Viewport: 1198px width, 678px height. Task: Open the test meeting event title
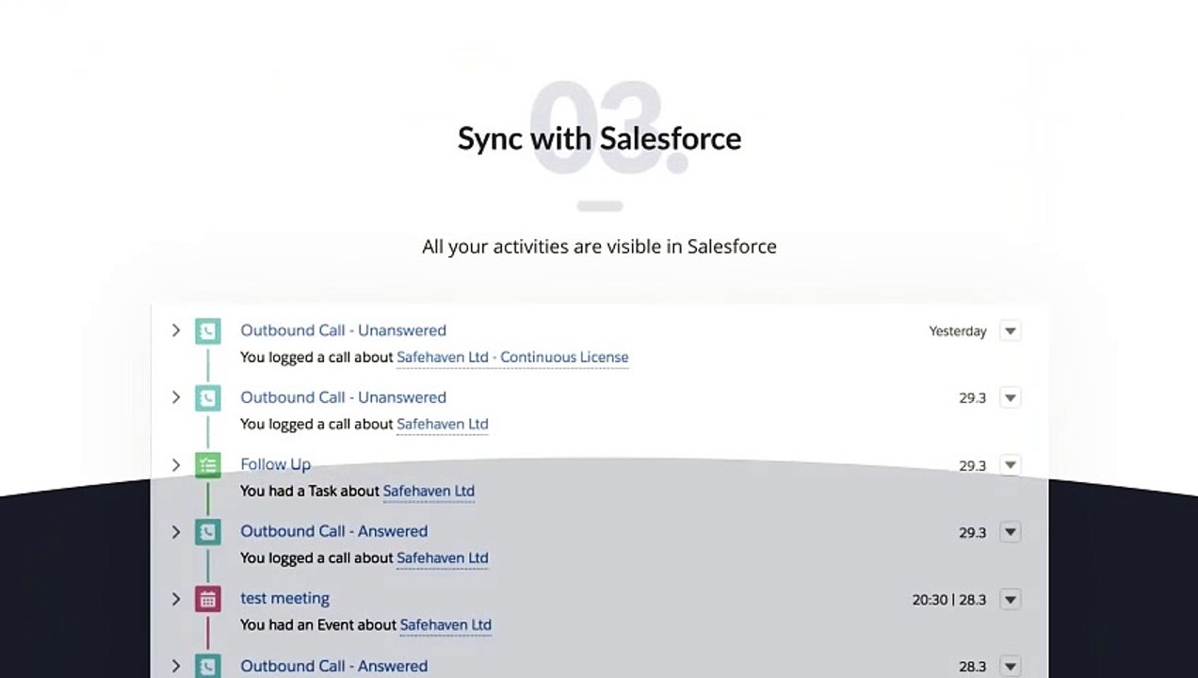coord(284,598)
